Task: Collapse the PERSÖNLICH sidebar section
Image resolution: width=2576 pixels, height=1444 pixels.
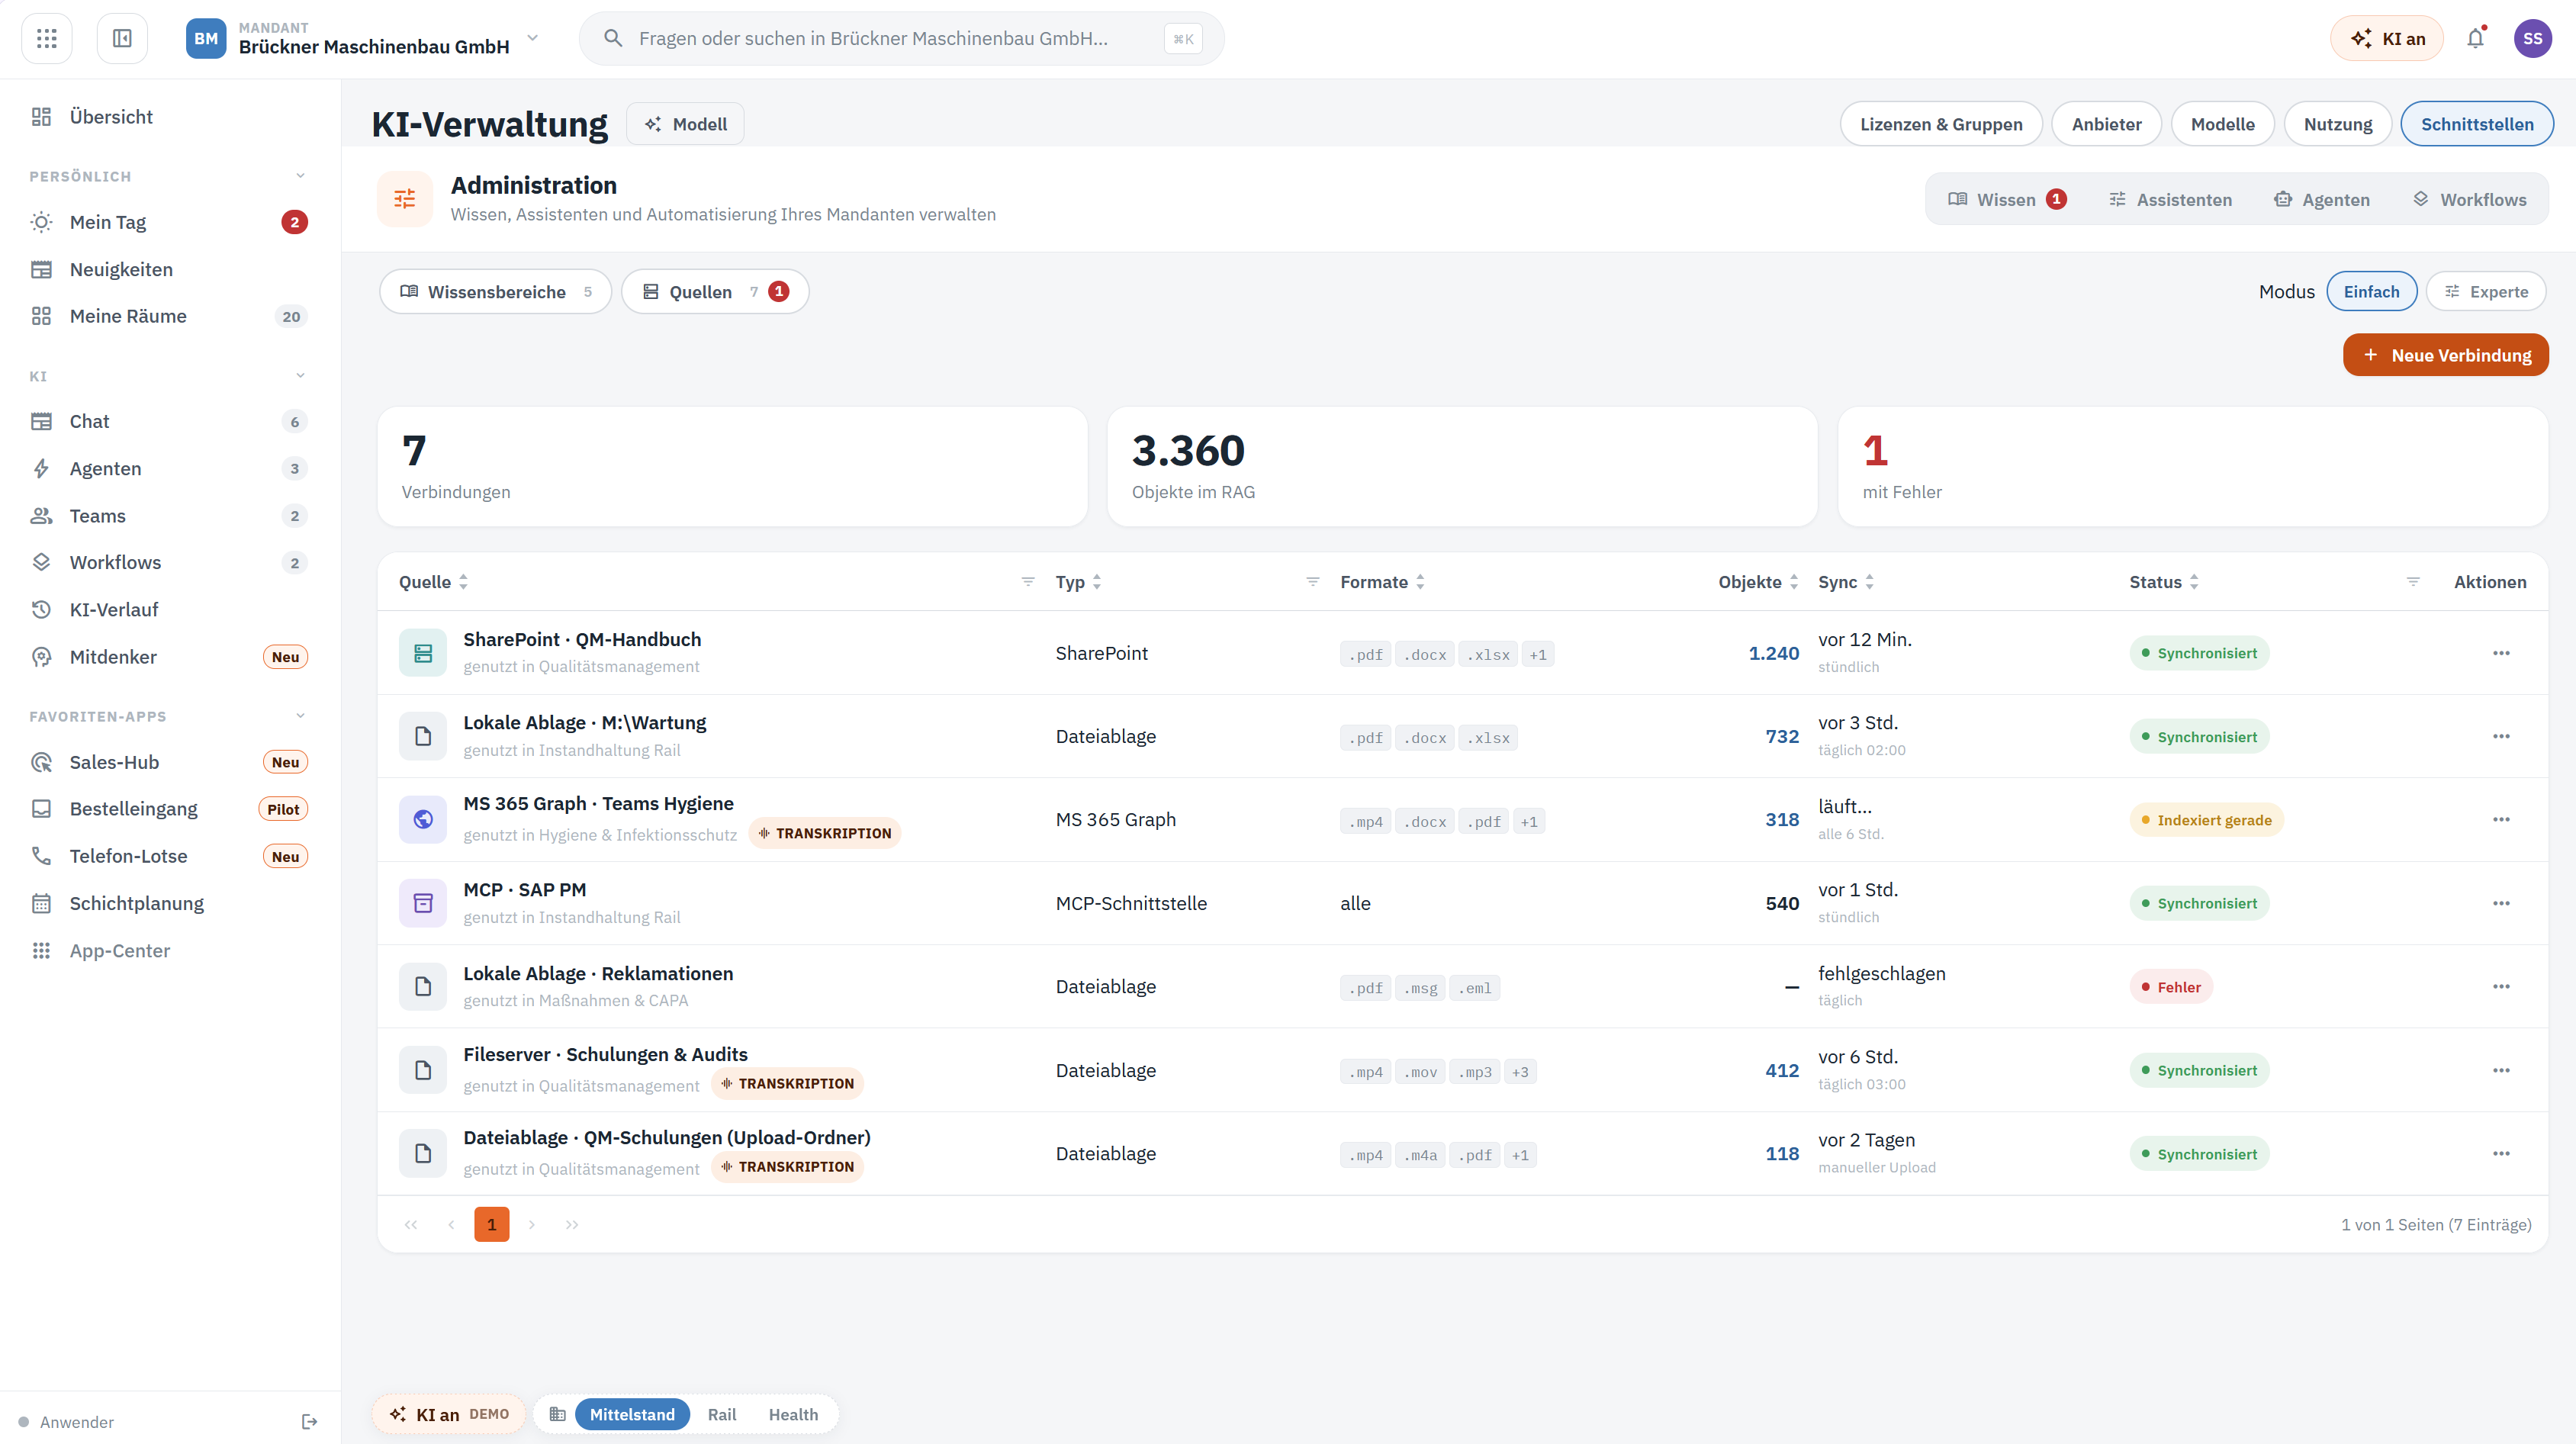Action: [300, 176]
